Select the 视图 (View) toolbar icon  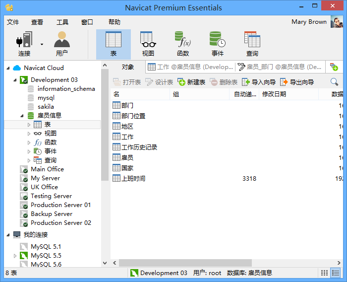click(x=148, y=44)
